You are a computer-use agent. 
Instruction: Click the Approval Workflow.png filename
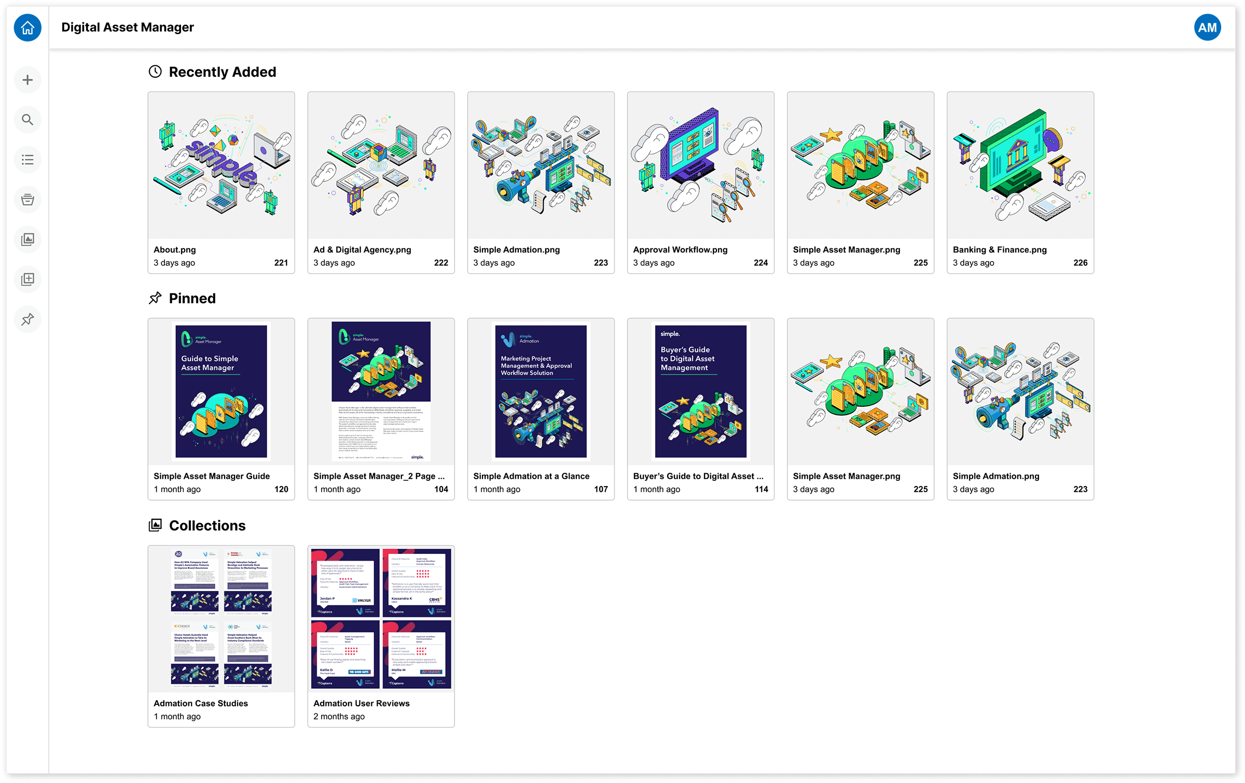(x=680, y=249)
